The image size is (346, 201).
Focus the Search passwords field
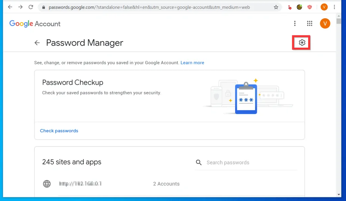(250, 162)
